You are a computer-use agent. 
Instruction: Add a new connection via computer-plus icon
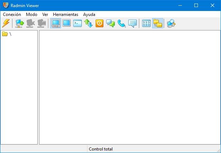(x=20, y=23)
